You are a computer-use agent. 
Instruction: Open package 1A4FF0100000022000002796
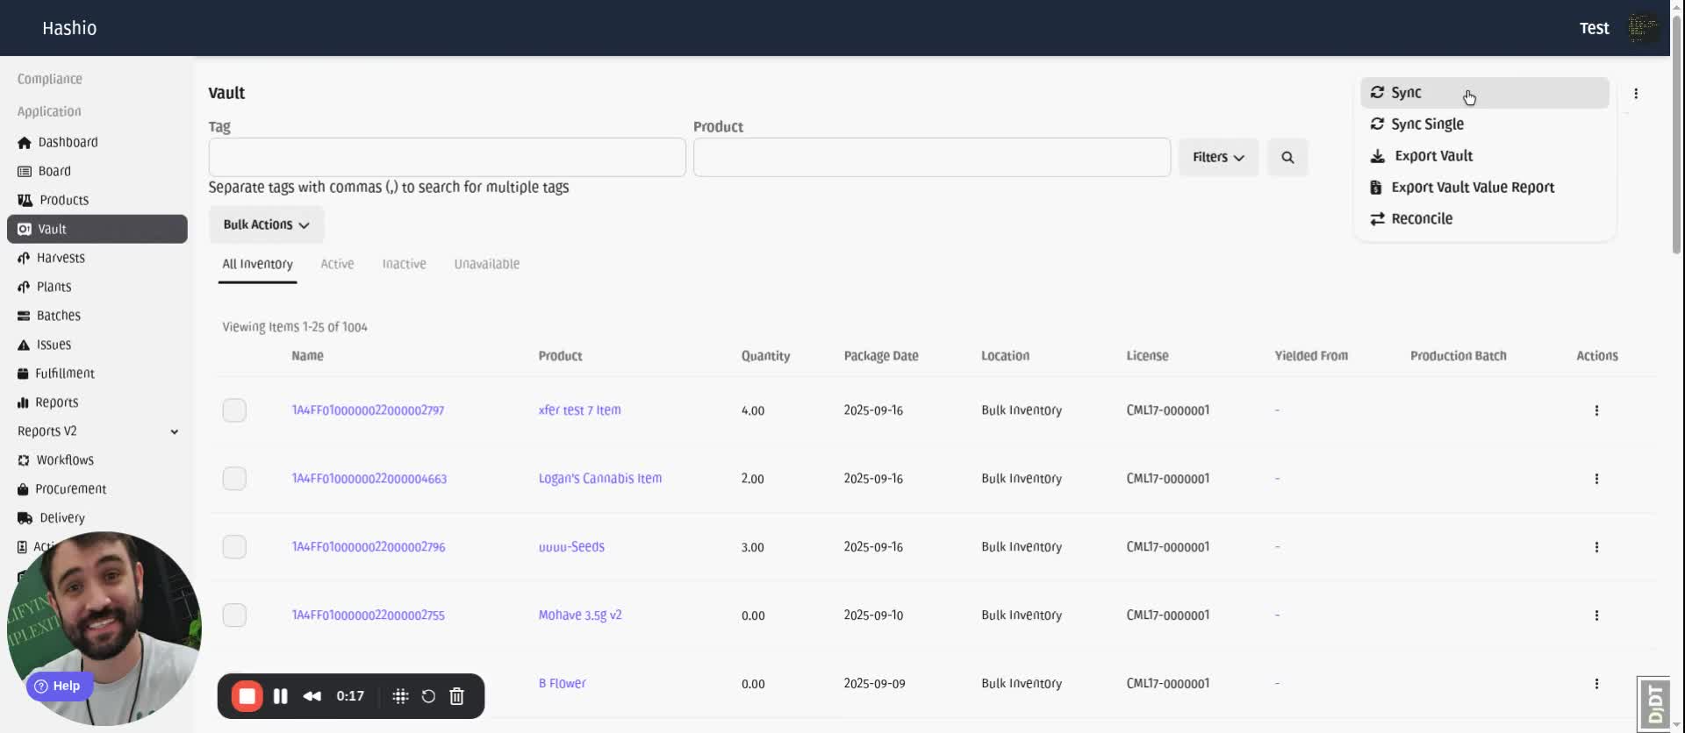click(x=369, y=547)
